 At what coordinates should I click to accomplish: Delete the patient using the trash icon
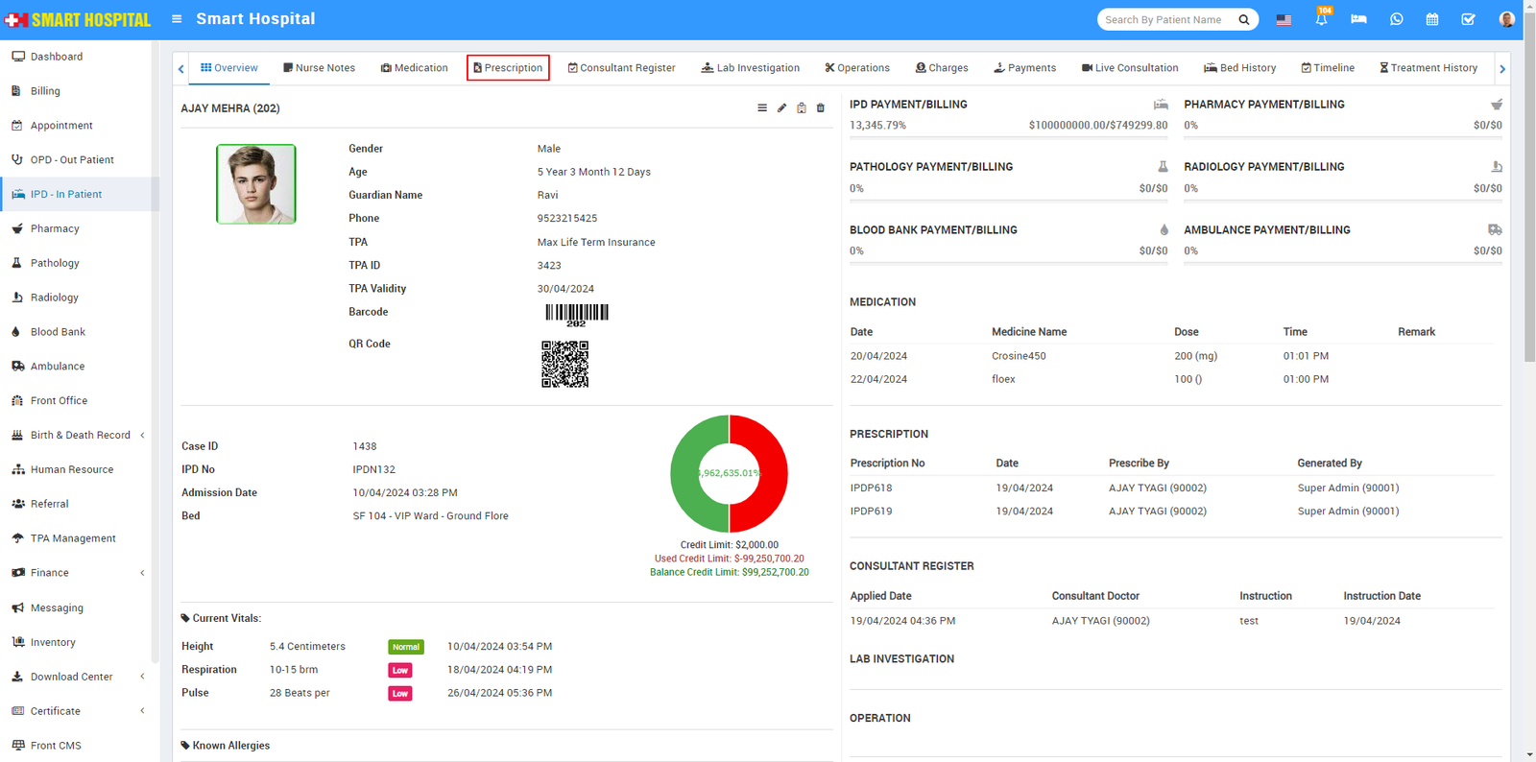coord(821,108)
